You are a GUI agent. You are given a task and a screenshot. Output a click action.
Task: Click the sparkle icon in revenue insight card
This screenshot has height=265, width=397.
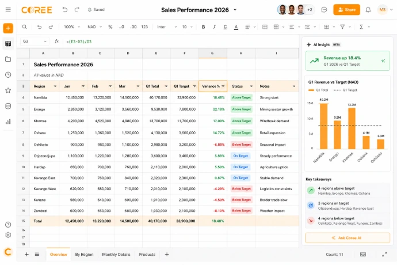(x=383, y=61)
